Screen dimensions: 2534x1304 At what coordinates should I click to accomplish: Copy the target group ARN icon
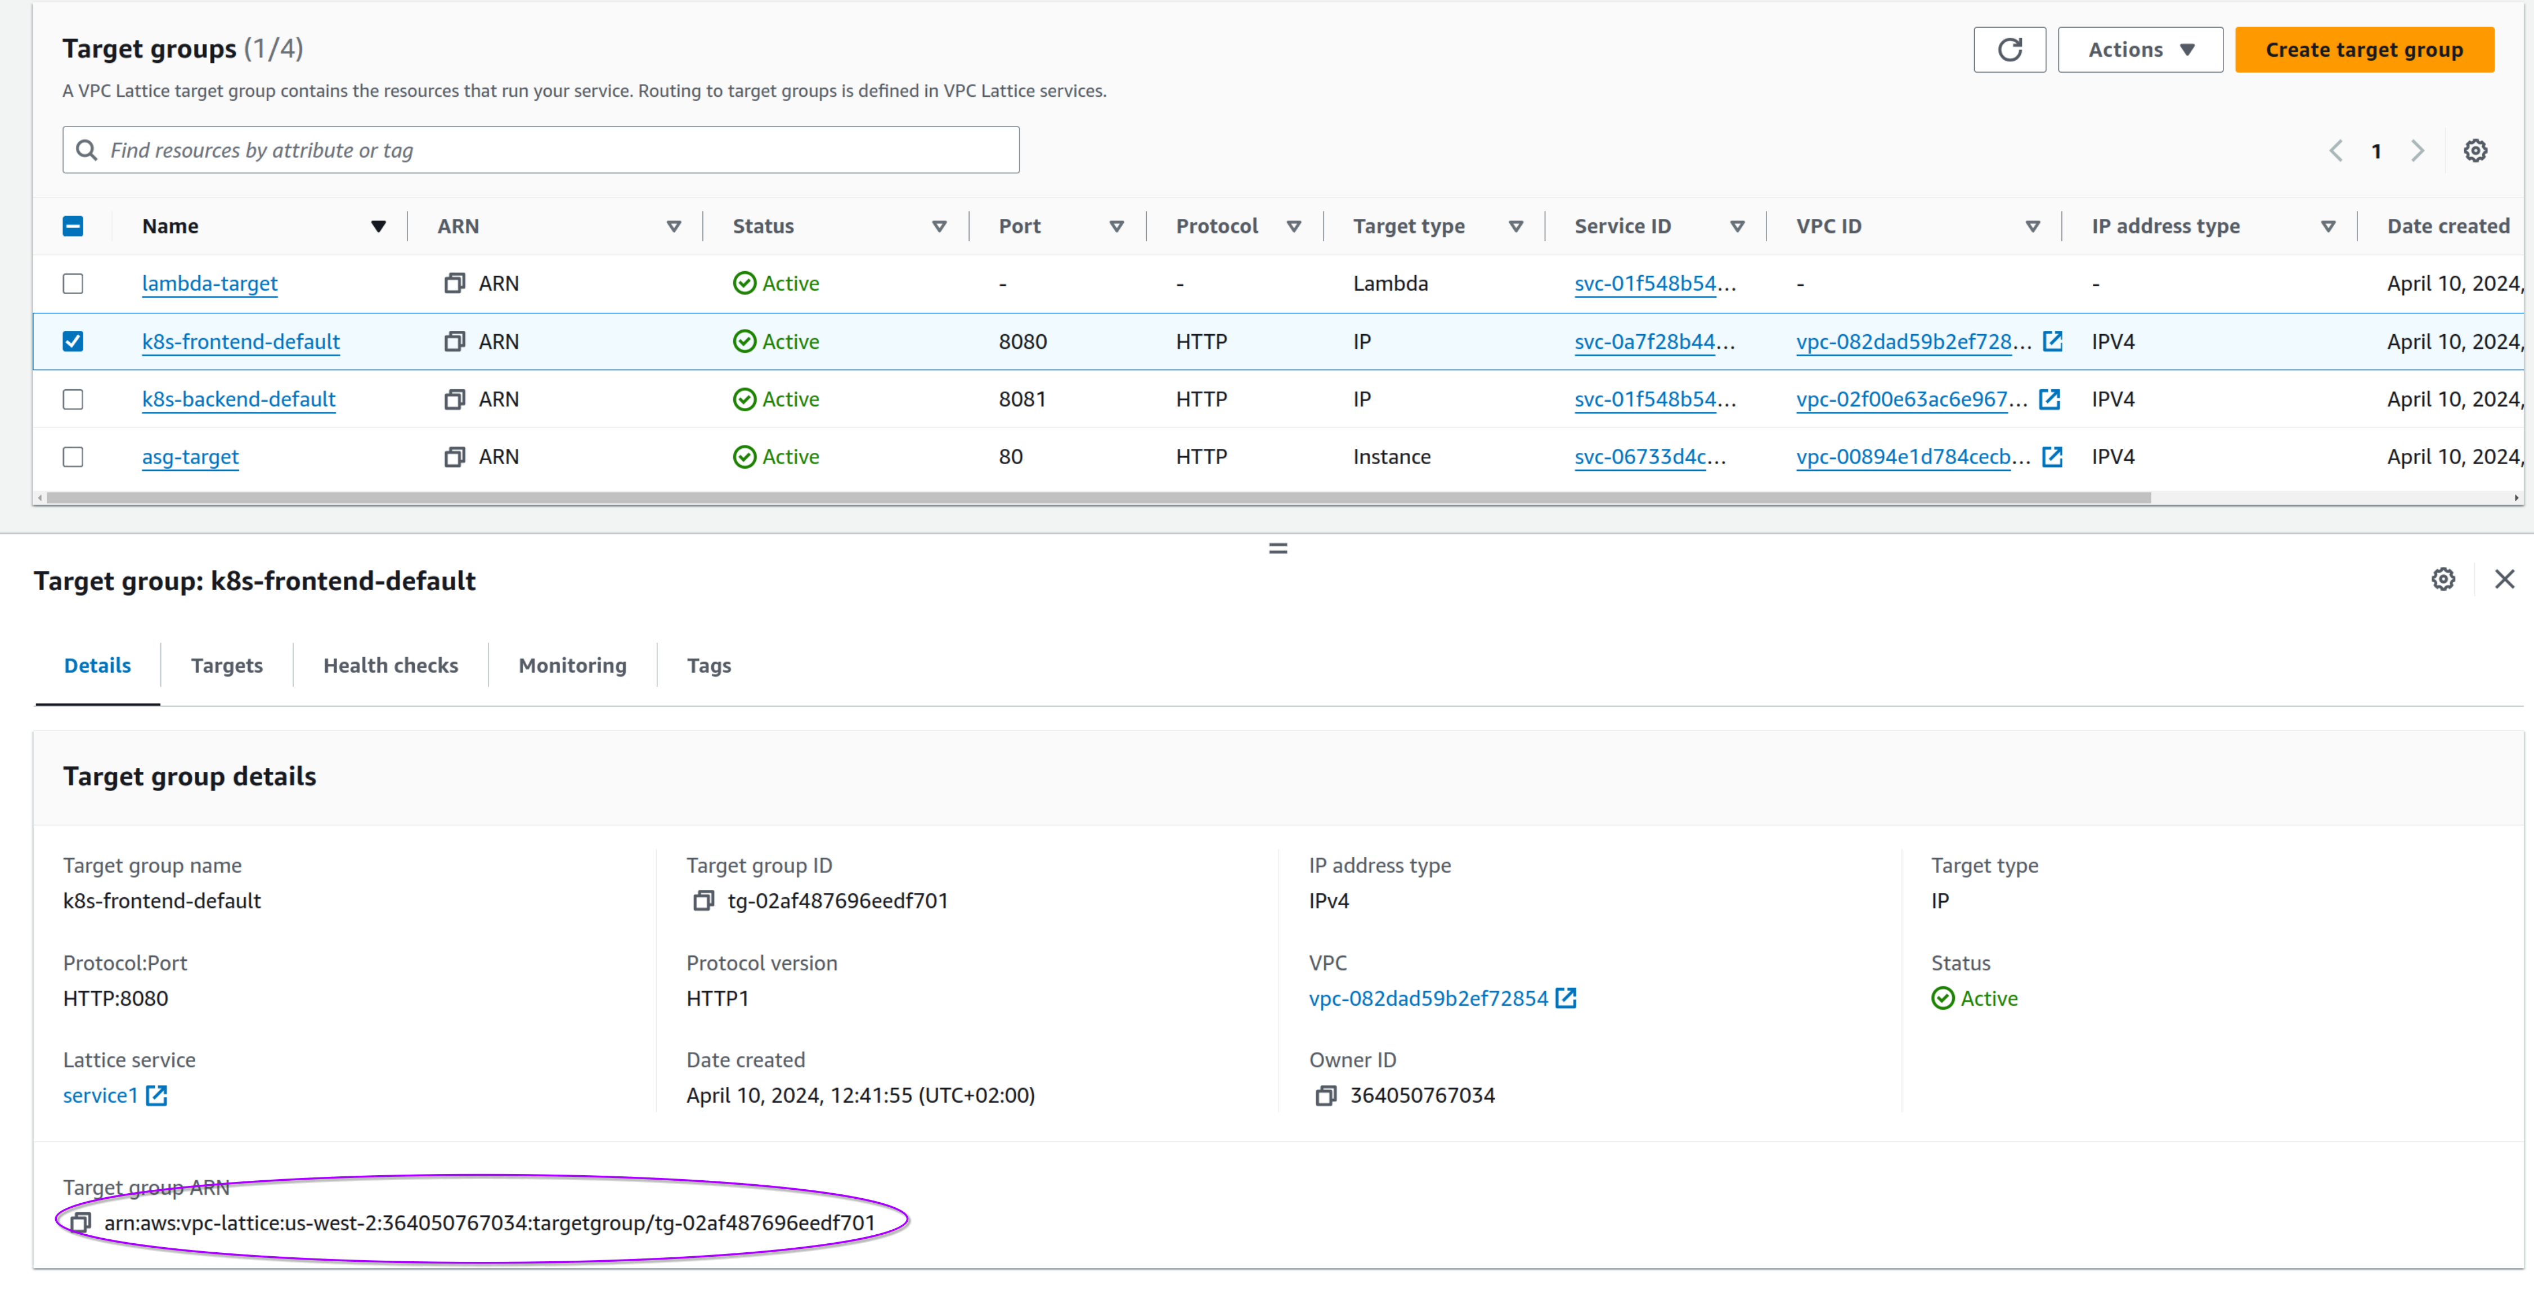80,1222
